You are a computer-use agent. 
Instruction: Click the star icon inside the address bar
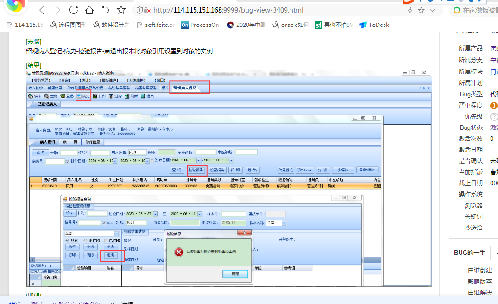tap(422, 11)
